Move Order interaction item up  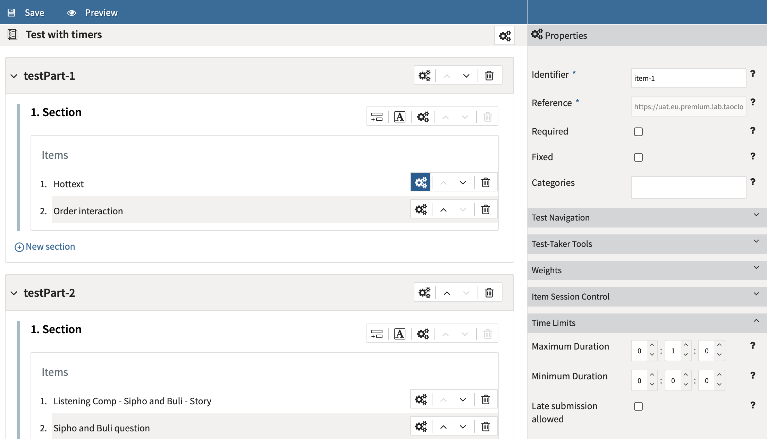pyautogui.click(x=443, y=209)
